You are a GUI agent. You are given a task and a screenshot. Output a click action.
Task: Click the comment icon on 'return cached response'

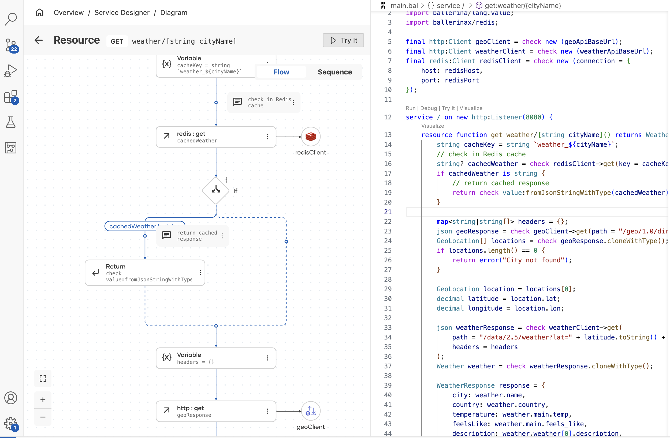(x=166, y=235)
